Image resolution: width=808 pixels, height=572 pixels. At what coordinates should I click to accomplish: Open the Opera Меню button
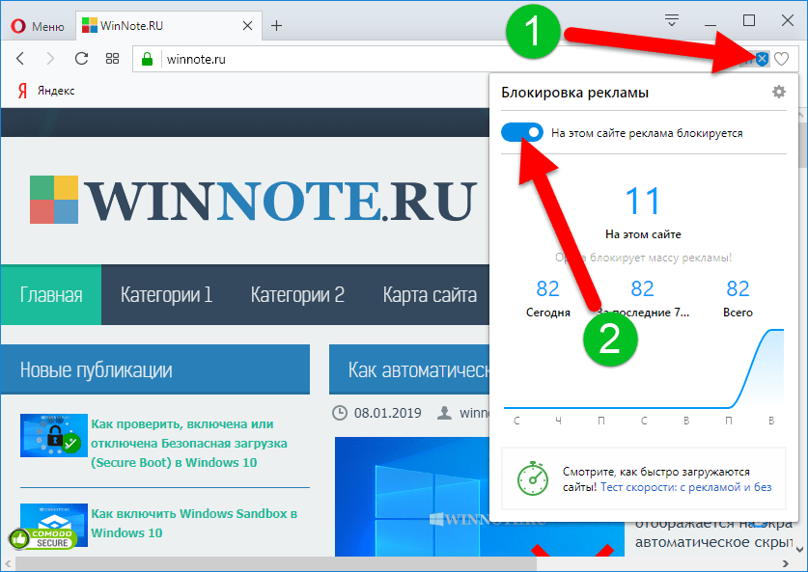pyautogui.click(x=39, y=26)
